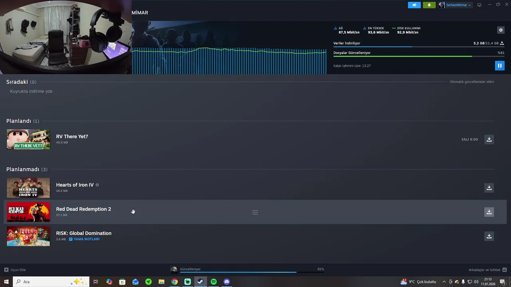Open YAMA NOTLARI patch notes link

tap(84, 239)
